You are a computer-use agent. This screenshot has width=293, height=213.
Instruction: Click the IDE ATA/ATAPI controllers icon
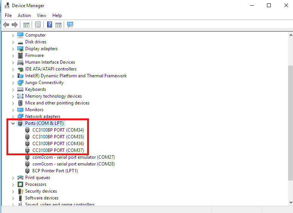click(20, 69)
